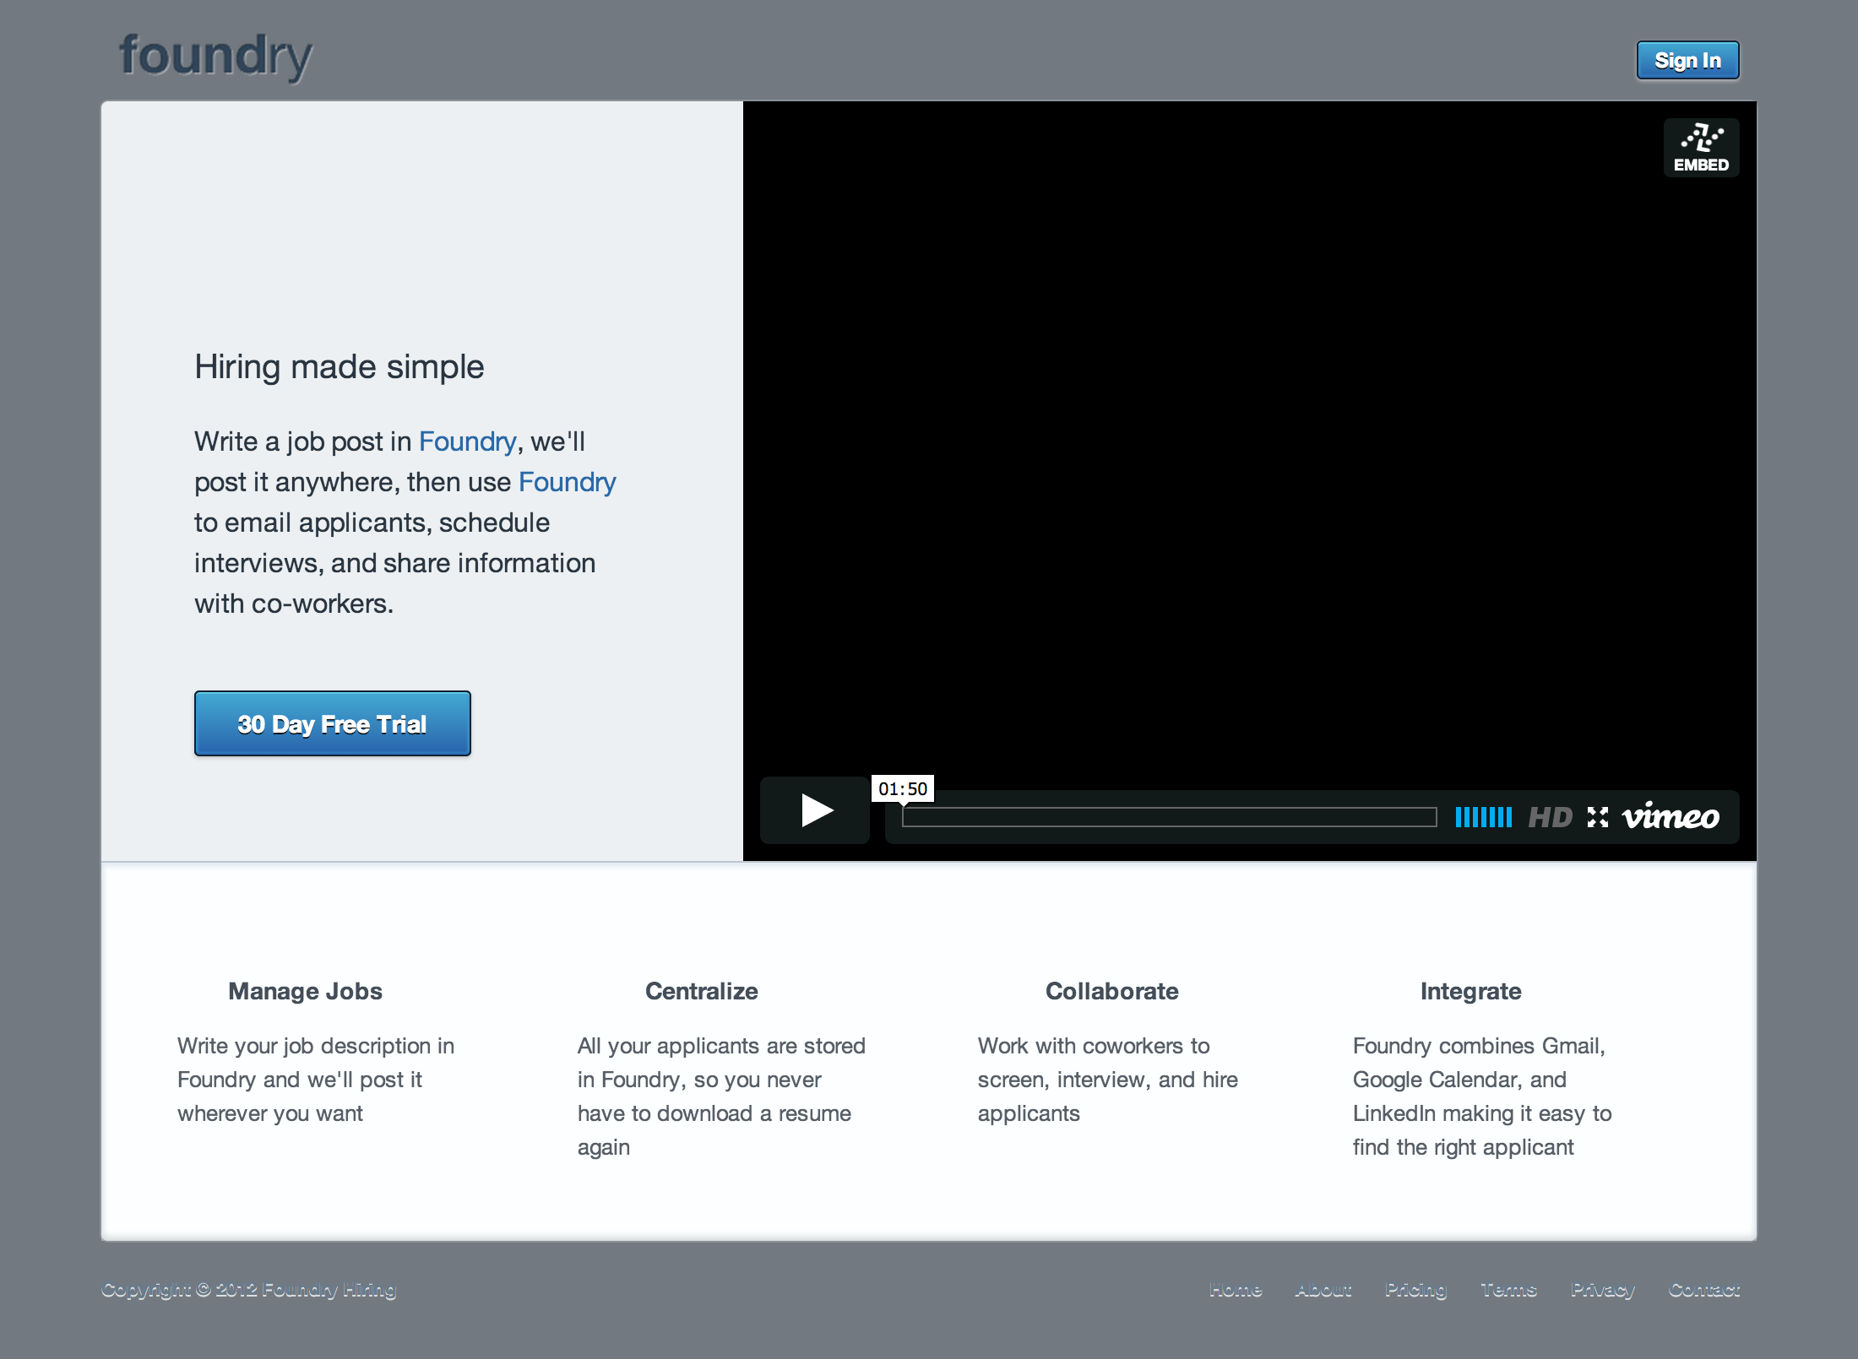Enter fullscreen video mode
The height and width of the screenshot is (1359, 1858).
point(1597,817)
